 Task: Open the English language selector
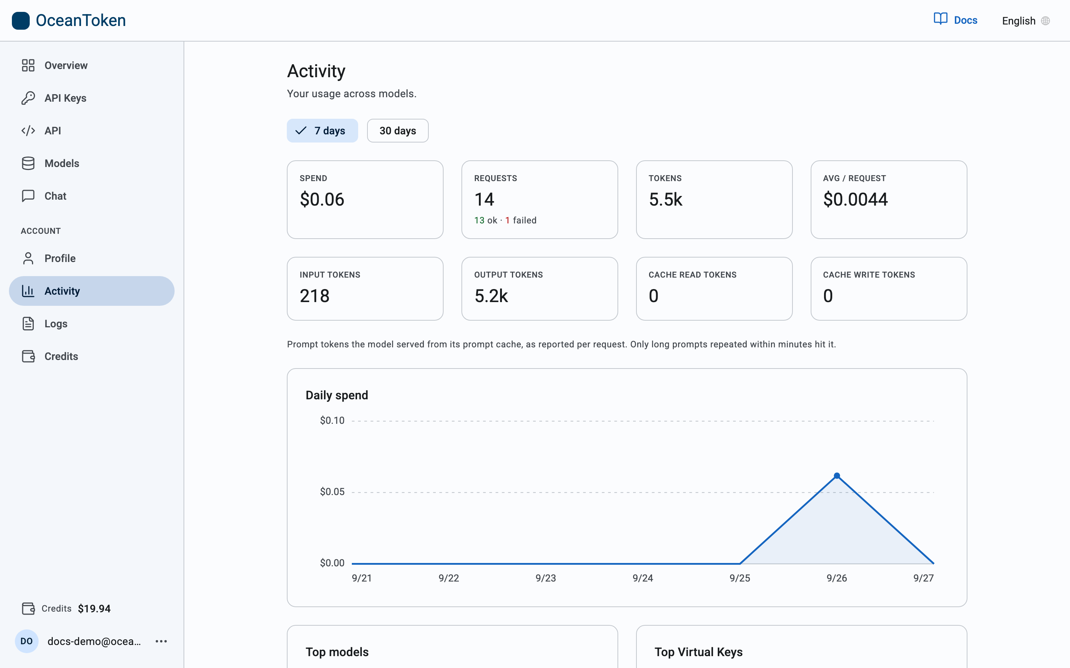(1025, 21)
